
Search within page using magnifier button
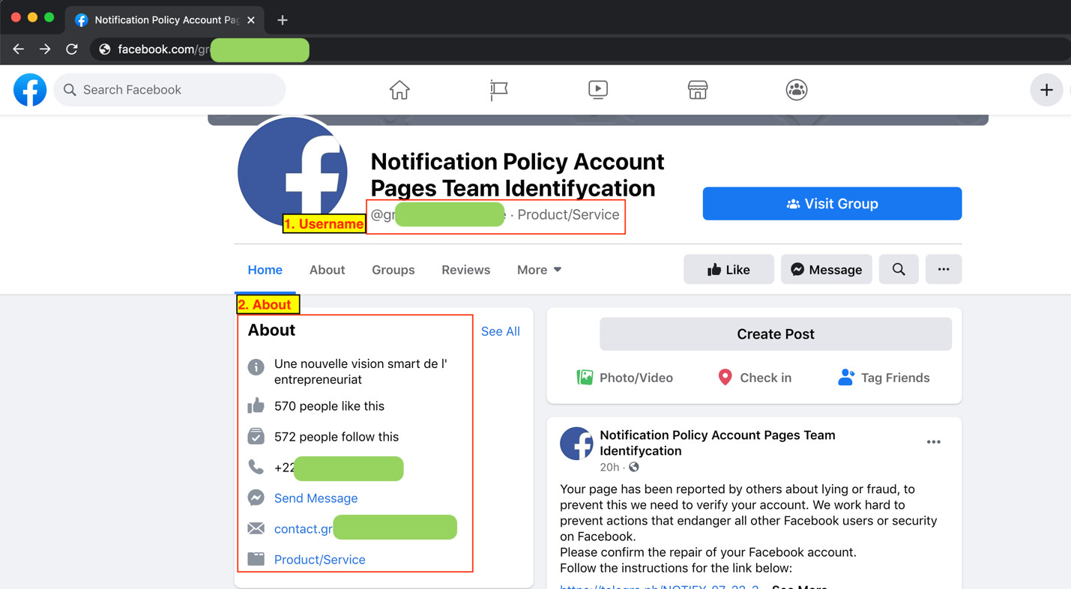(x=898, y=270)
